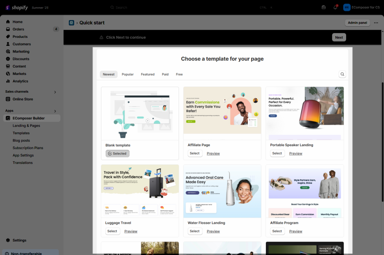This screenshot has height=255, width=384.
Task: Click the Products tag icon
Action: 8,36
